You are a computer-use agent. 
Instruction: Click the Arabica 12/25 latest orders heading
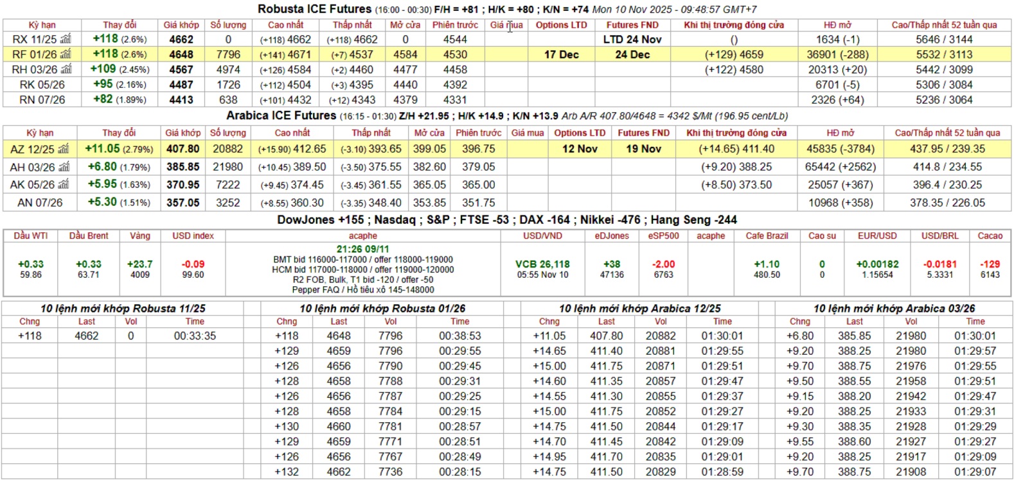639,308
